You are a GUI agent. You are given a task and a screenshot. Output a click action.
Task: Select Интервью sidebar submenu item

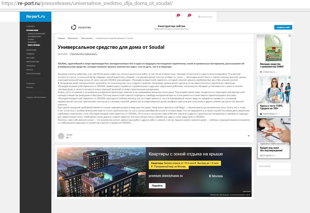tap(32, 42)
